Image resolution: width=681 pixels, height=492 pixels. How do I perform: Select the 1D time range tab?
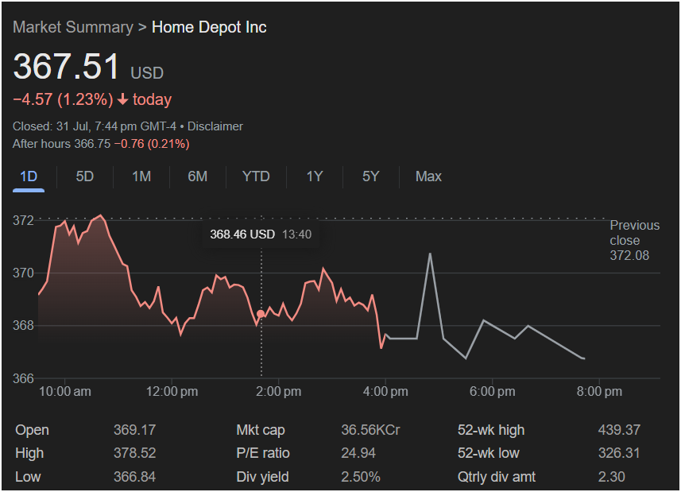[x=28, y=176]
